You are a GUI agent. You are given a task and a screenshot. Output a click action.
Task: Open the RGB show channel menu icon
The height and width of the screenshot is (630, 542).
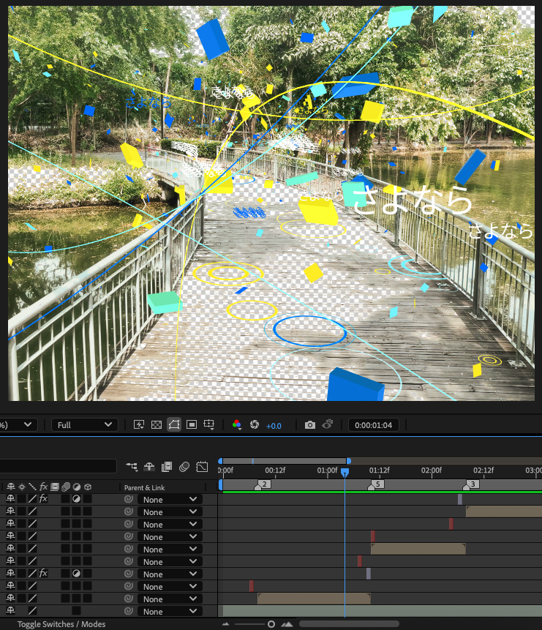[237, 424]
